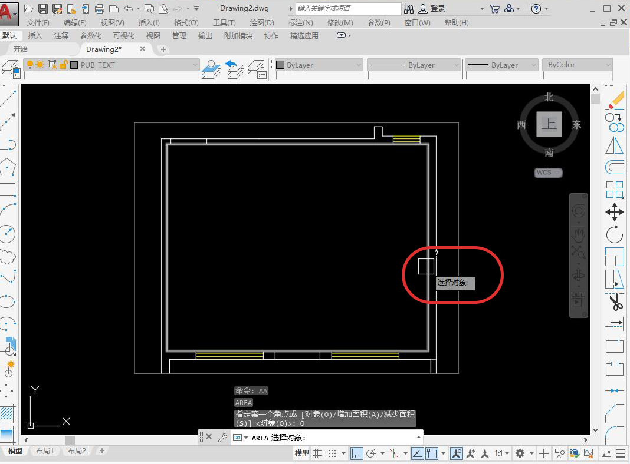Open the ByLayer linetype dropdown
This screenshot has height=464, width=630.
[457, 65]
